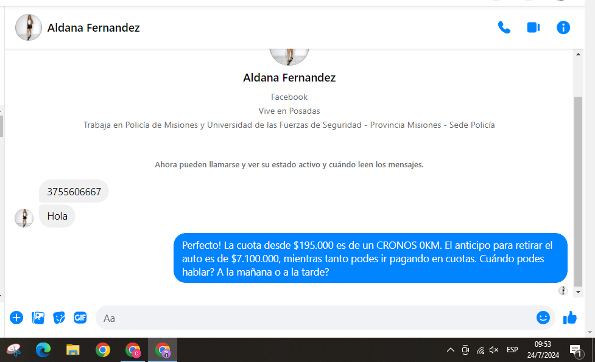Open clock and calendar 09:53
Image resolution: width=595 pixels, height=362 pixels.
[x=543, y=350]
